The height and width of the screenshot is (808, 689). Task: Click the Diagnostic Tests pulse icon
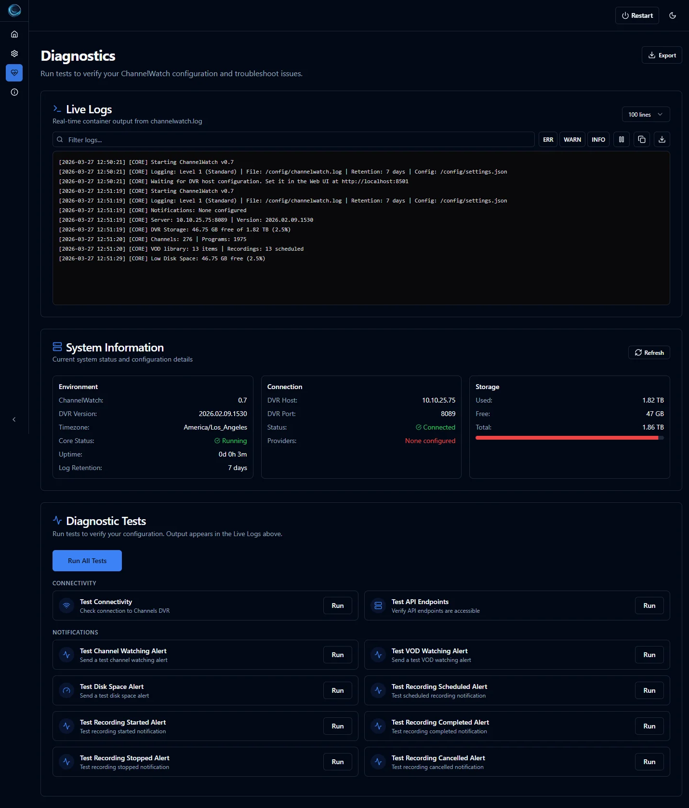pos(57,520)
